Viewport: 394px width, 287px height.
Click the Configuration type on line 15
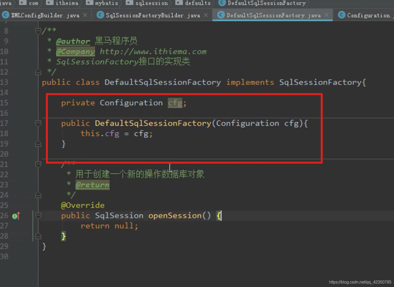[x=131, y=103]
